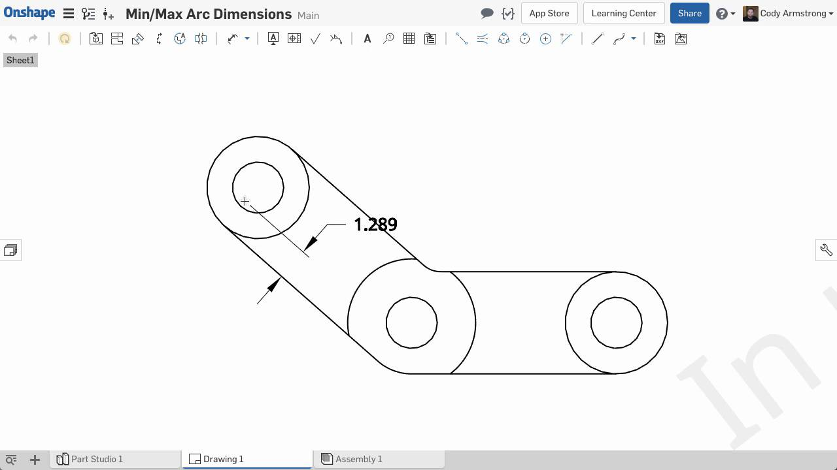Select the Three-point circular centerline tool
The height and width of the screenshot is (470, 837).
tap(504, 39)
